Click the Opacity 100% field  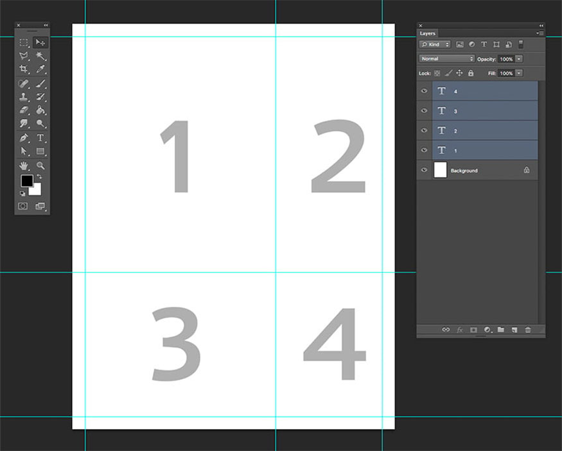(x=506, y=59)
